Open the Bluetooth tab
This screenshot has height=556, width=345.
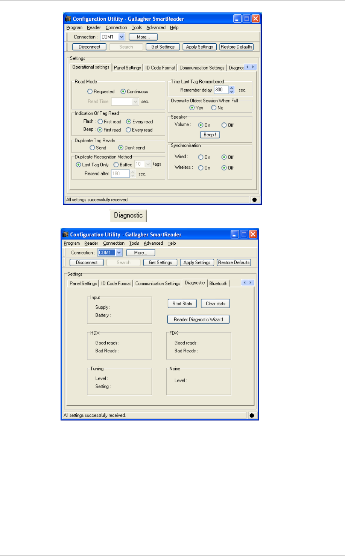pos(218,283)
